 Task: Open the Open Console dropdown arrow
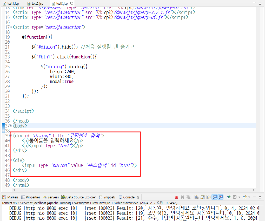249,197
